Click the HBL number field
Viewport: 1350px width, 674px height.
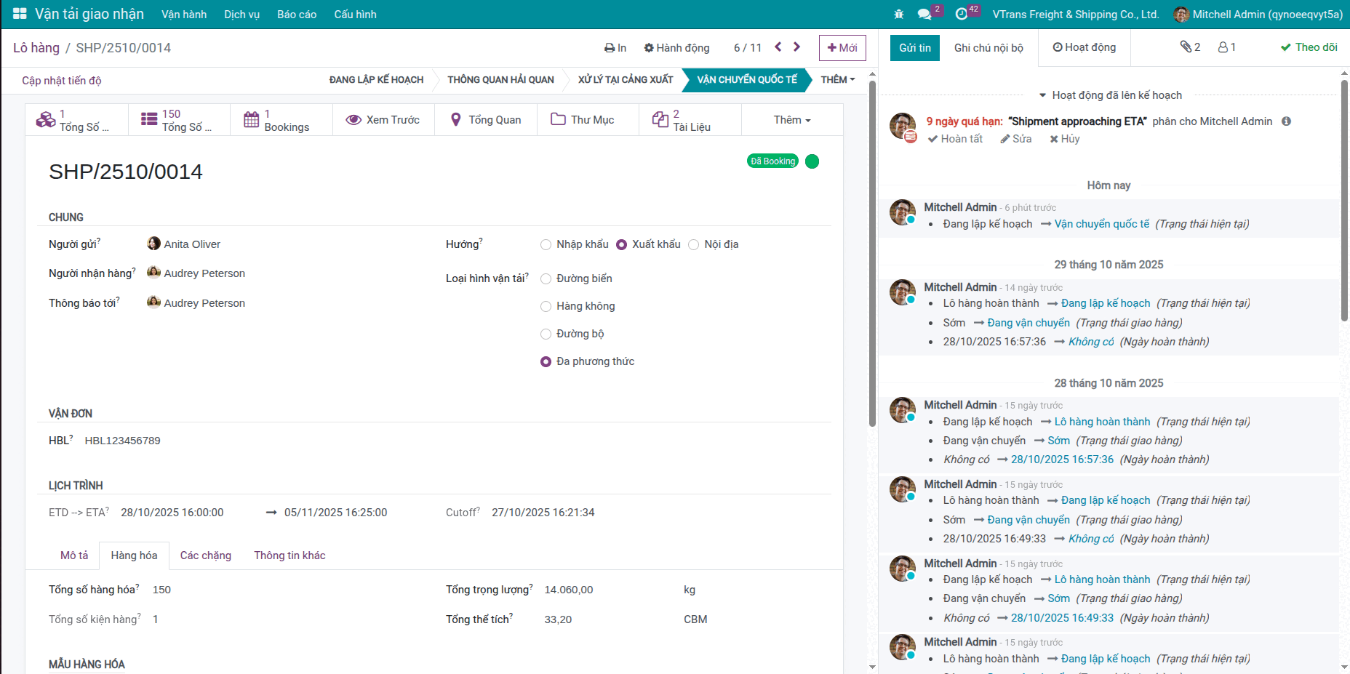click(122, 441)
